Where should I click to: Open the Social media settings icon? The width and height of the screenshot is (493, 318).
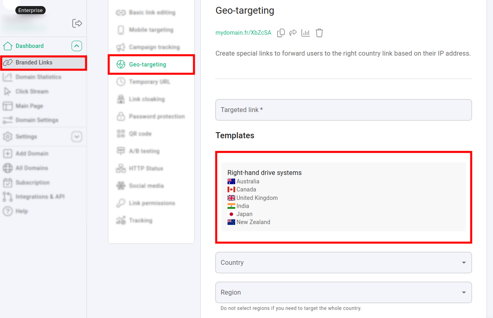[x=121, y=185]
